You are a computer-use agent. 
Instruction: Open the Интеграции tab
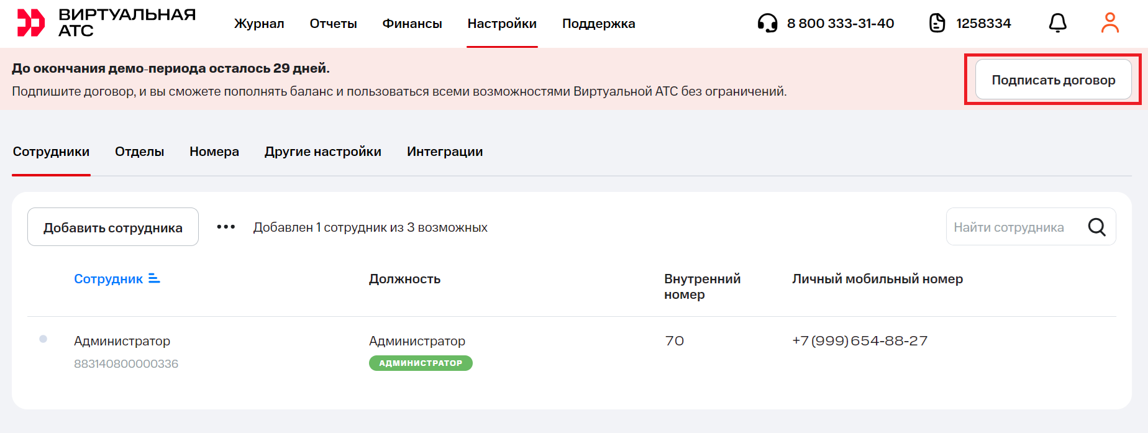(x=445, y=152)
